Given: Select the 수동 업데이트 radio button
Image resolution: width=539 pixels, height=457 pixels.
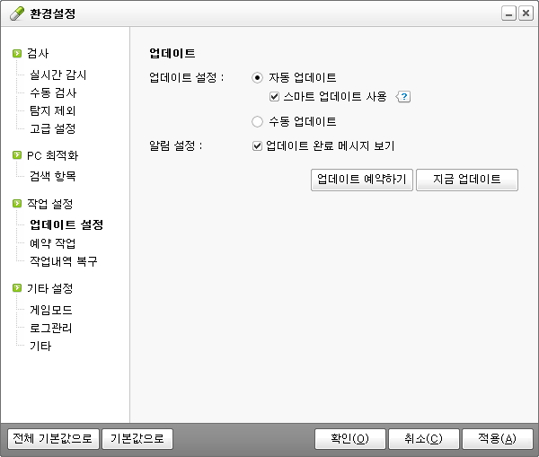Looking at the screenshot, I should pyautogui.click(x=258, y=121).
